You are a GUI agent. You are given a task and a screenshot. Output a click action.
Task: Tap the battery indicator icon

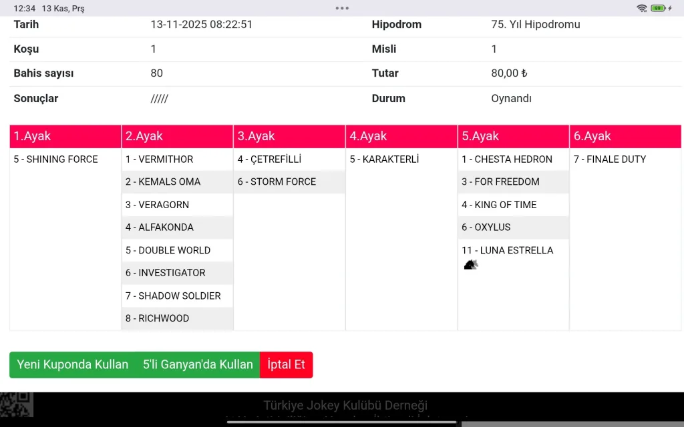[x=659, y=8]
